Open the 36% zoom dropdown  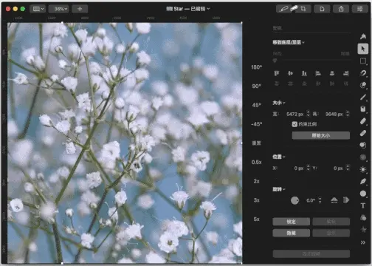61,9
